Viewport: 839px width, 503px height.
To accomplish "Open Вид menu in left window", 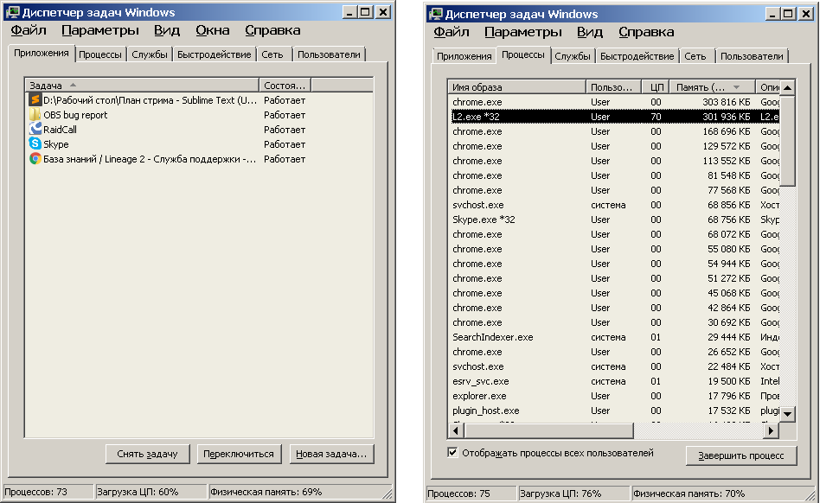I will point(166,30).
